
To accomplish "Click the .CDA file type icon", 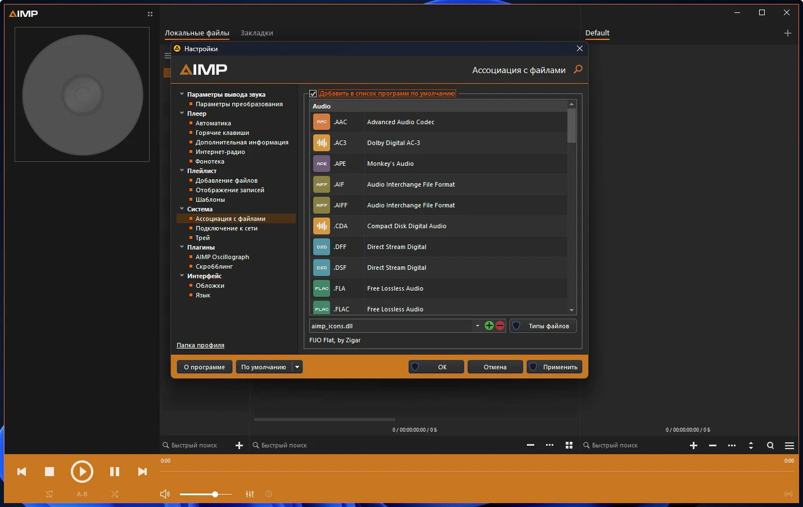I will tap(322, 226).
